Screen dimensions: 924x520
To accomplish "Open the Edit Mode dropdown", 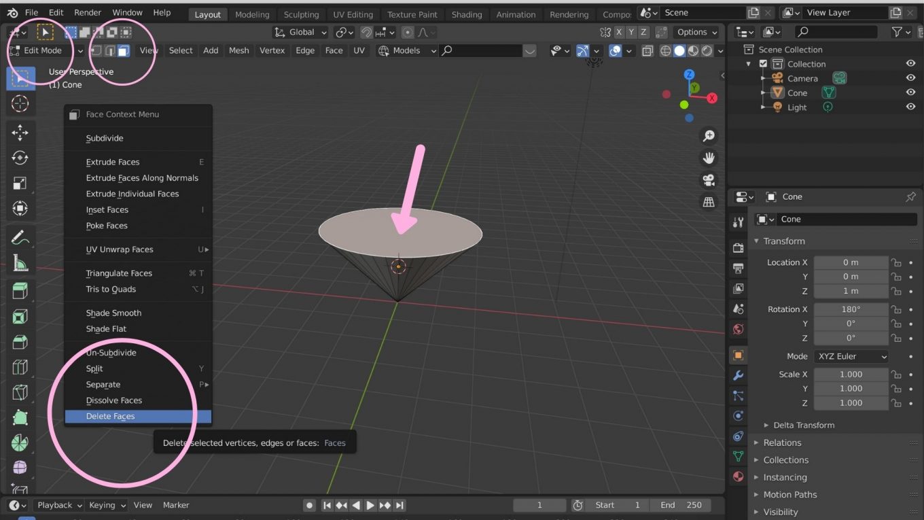I will tap(41, 50).
